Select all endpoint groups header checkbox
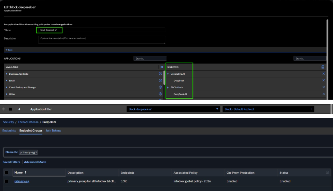Image resolution: width=333 pixels, height=191 pixels. click(x=6, y=173)
